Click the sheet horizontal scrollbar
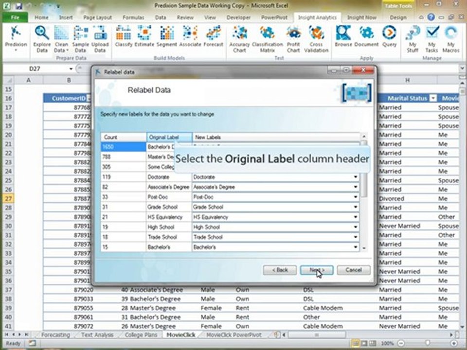Viewport: 467px width, 350px height. click(317, 335)
